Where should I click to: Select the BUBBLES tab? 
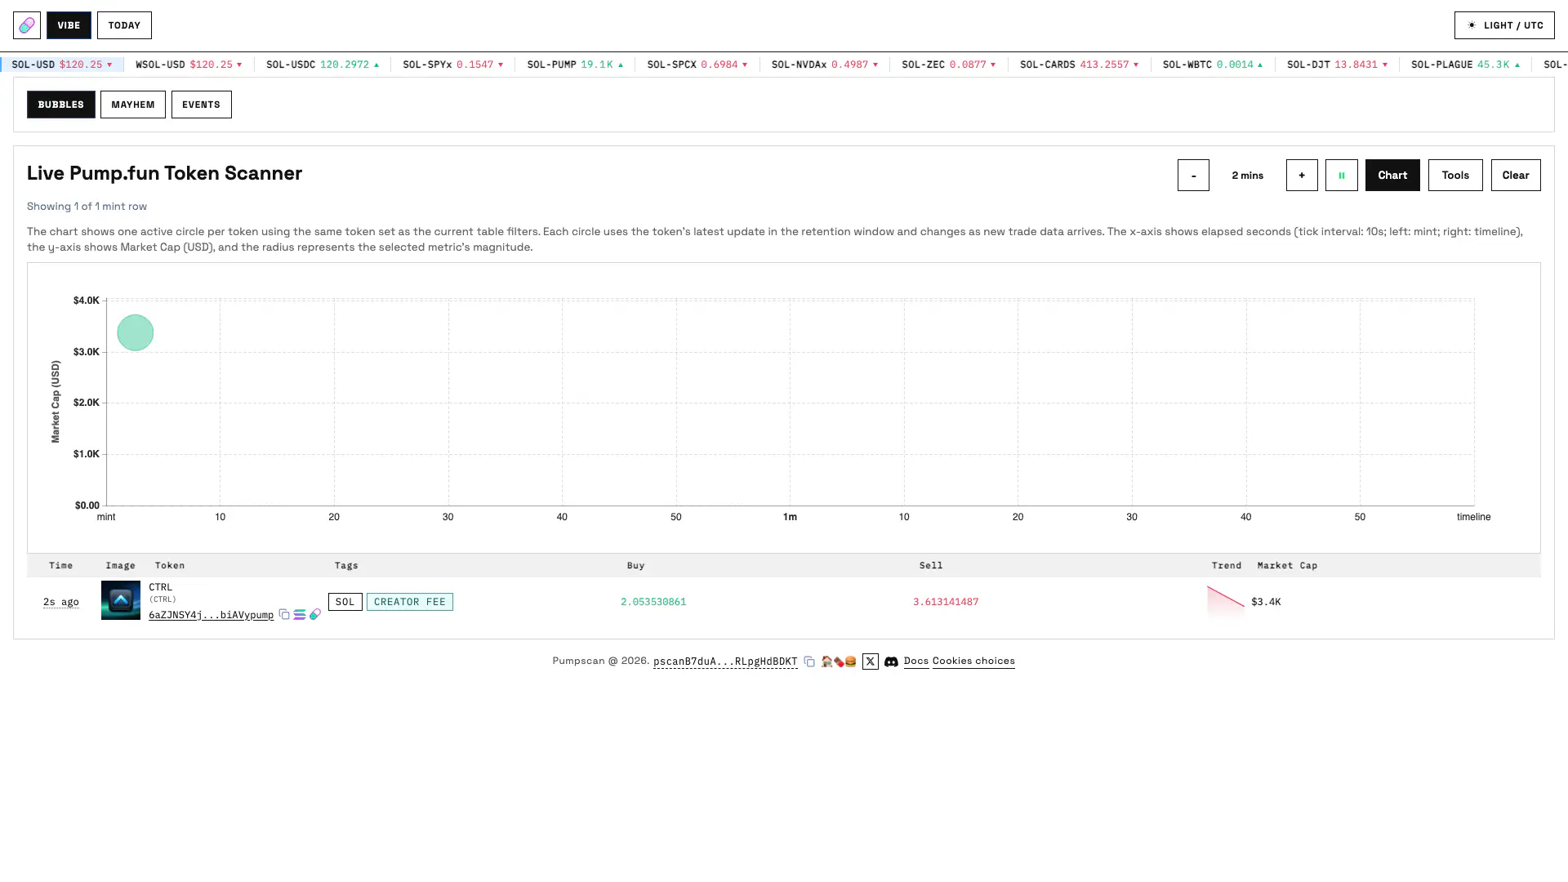coord(61,105)
